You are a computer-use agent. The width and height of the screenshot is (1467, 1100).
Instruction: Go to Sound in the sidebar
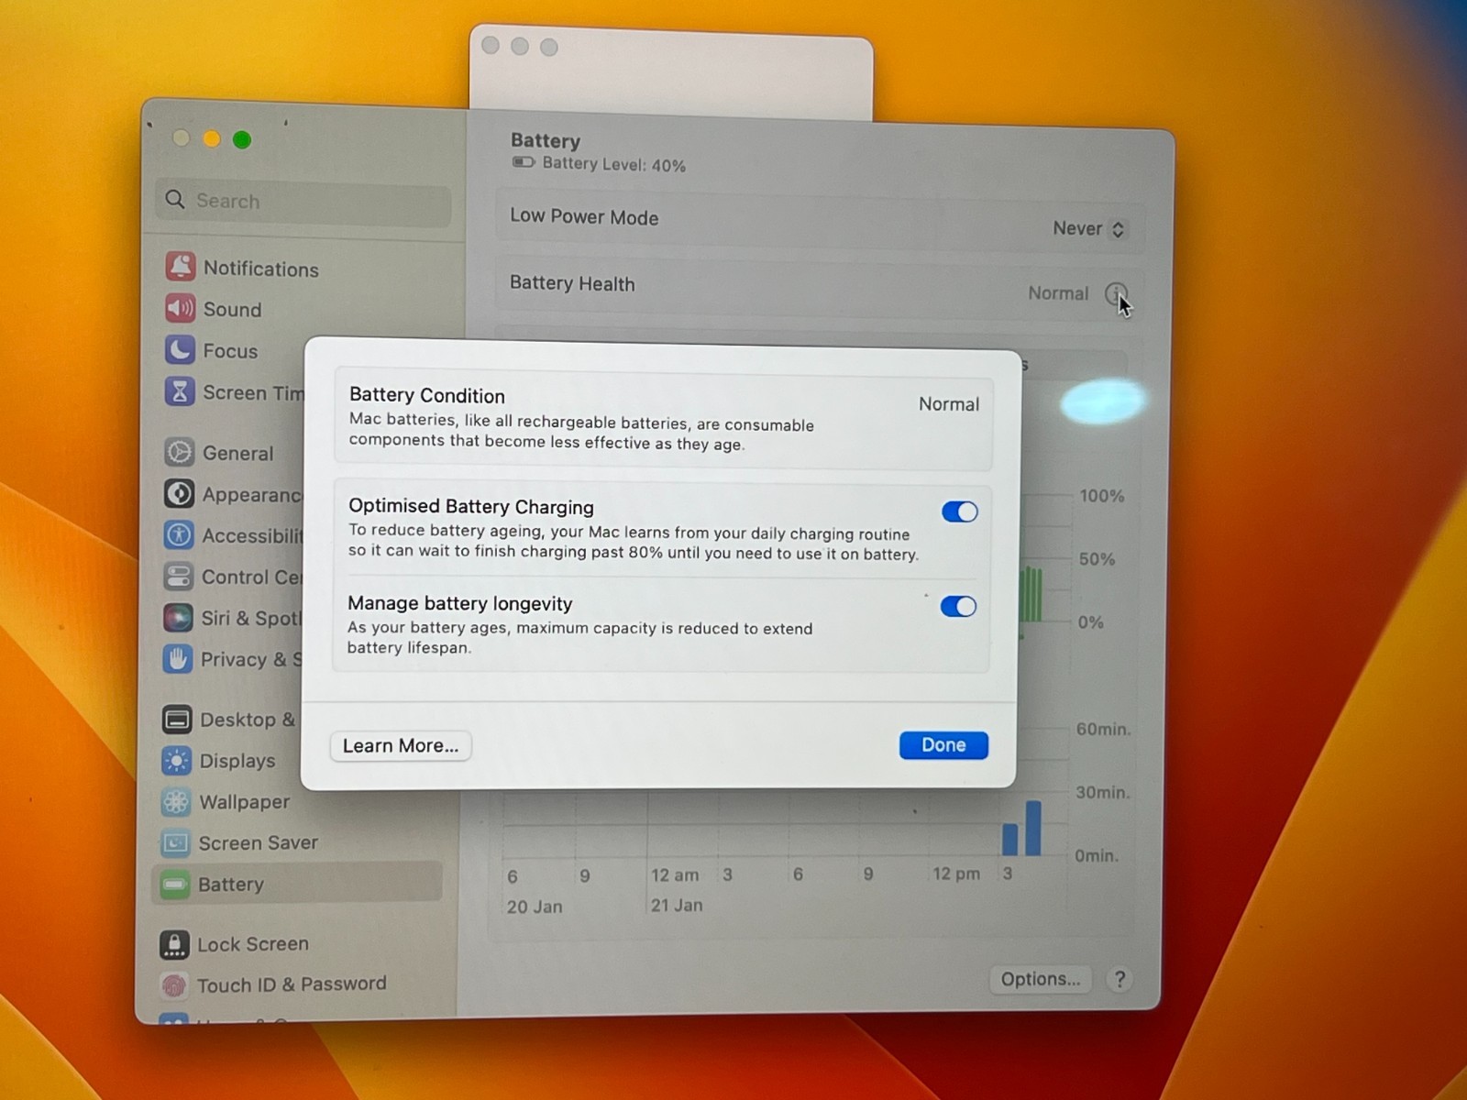click(x=232, y=309)
